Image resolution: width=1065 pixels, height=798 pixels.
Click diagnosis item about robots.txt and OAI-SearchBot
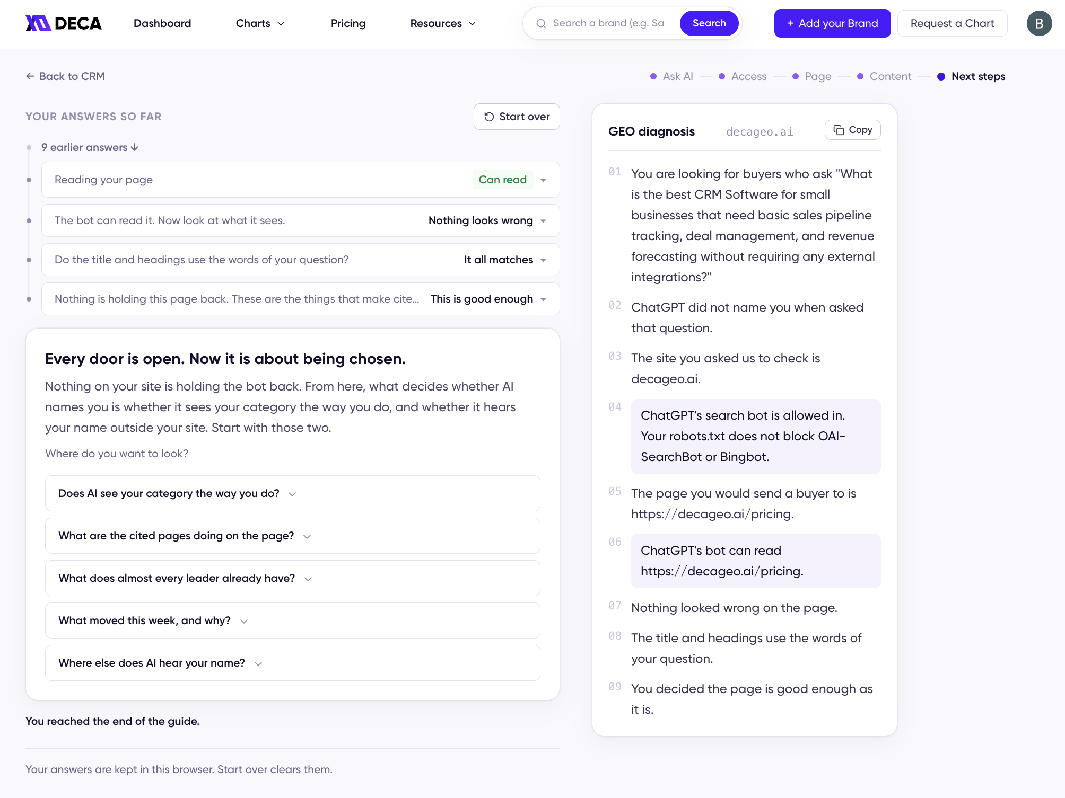point(756,436)
